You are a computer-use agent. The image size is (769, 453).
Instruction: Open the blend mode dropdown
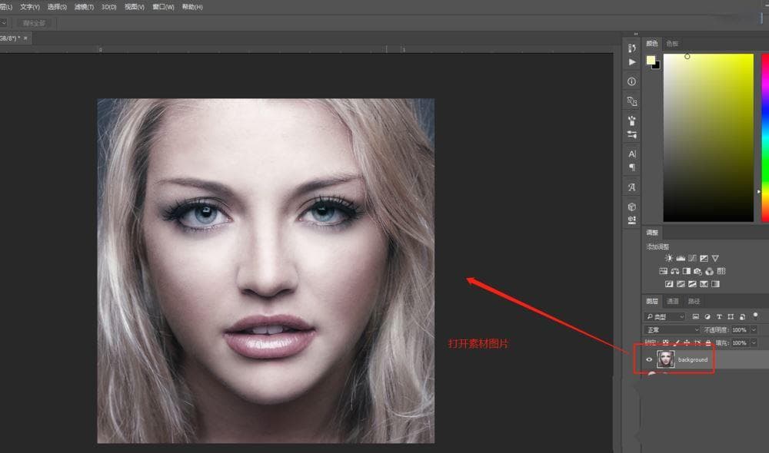click(x=671, y=330)
